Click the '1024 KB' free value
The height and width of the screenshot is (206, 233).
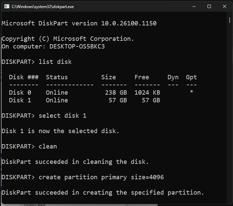(x=147, y=93)
